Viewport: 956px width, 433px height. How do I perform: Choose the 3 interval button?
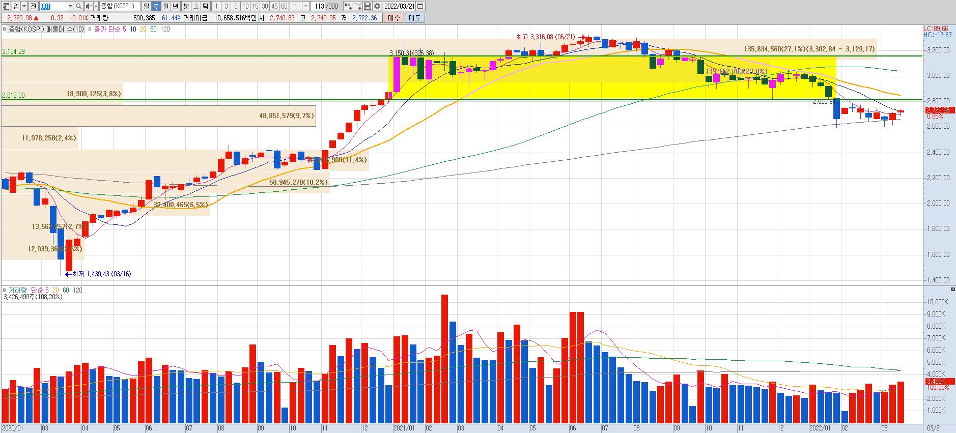pyautogui.click(x=226, y=6)
